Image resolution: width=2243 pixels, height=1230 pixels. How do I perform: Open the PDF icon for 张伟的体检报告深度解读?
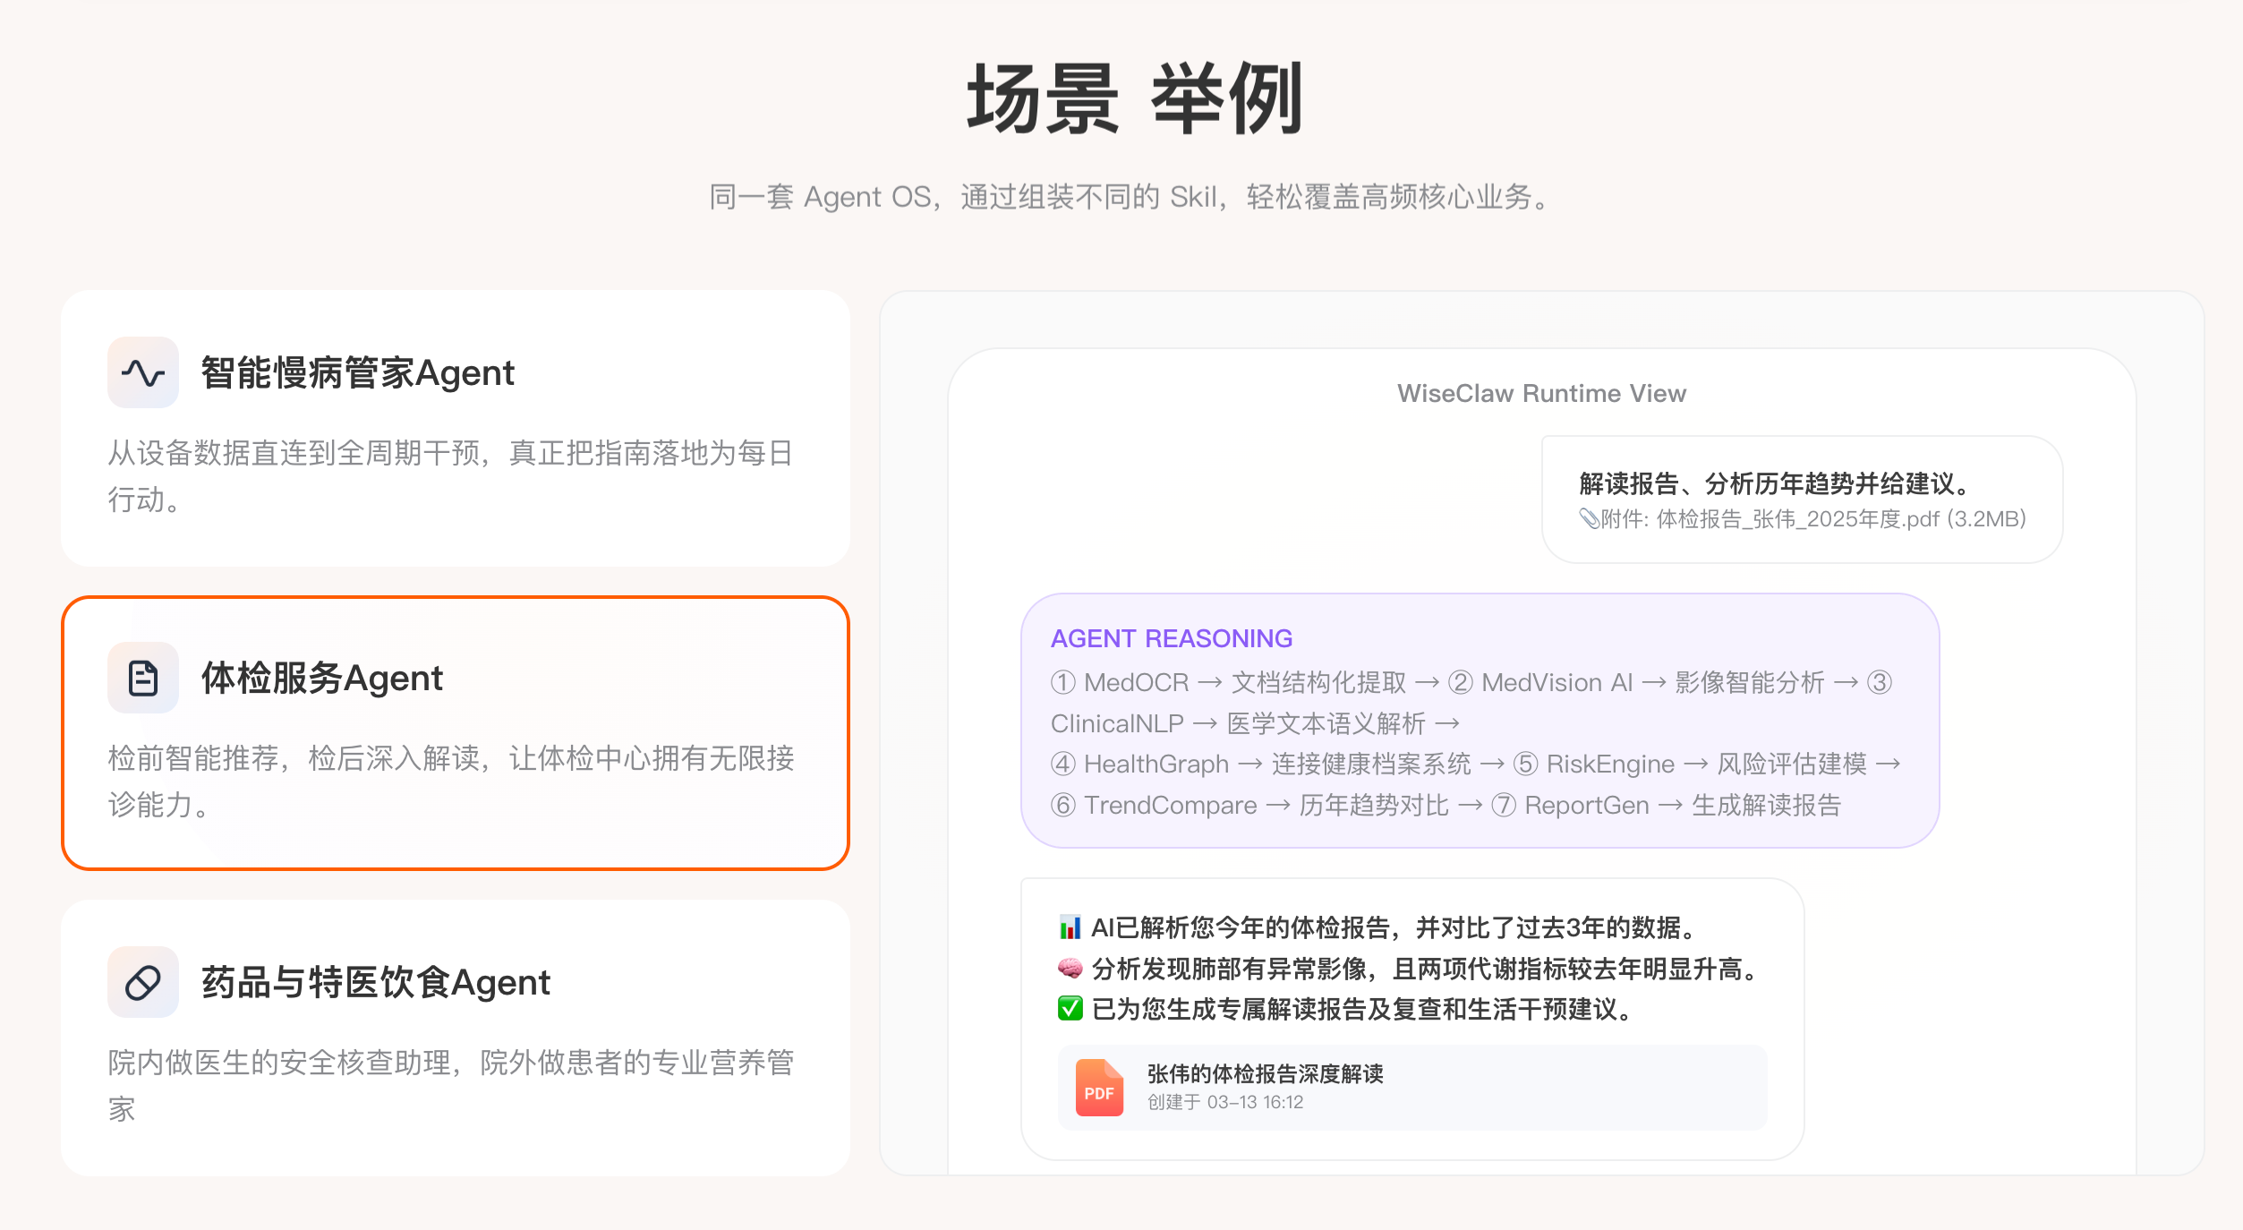tap(1098, 1088)
